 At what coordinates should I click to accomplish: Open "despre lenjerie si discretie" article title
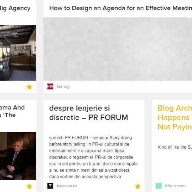(89, 113)
